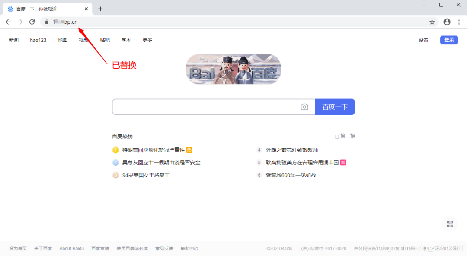This screenshot has height=256, width=467.
Task: Click the camera icon for image search
Action: [x=304, y=106]
